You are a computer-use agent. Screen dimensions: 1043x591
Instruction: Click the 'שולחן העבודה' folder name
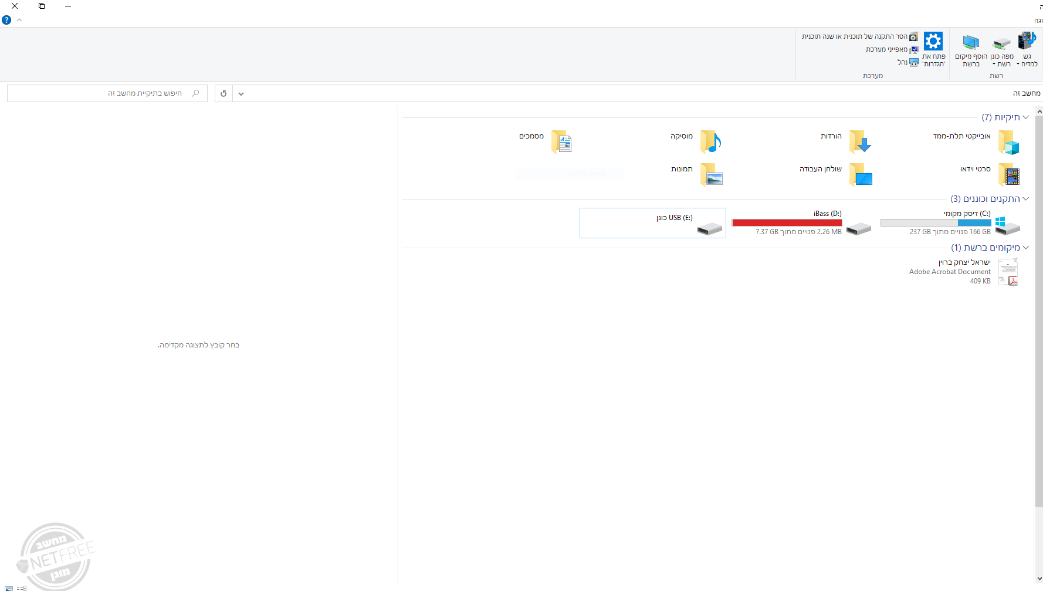tap(820, 169)
